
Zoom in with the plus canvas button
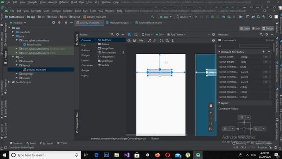211,113
